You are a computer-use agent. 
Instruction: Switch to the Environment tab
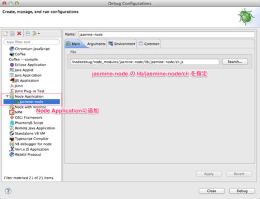[122, 44]
